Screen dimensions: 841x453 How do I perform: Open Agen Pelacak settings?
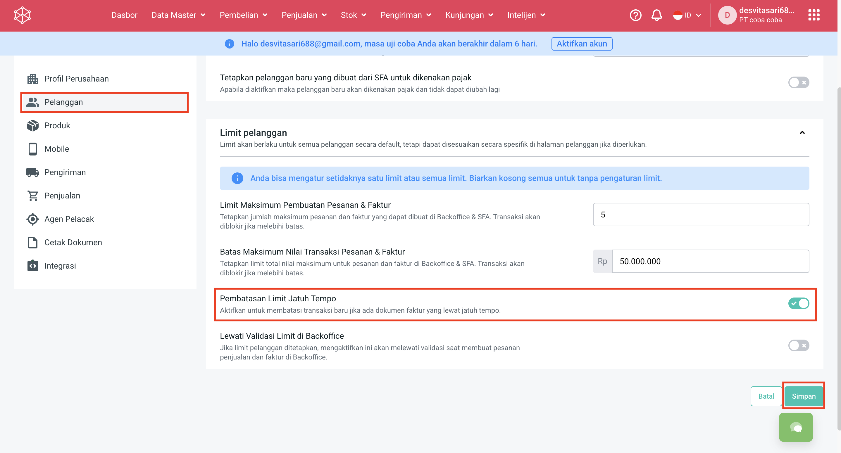(69, 219)
